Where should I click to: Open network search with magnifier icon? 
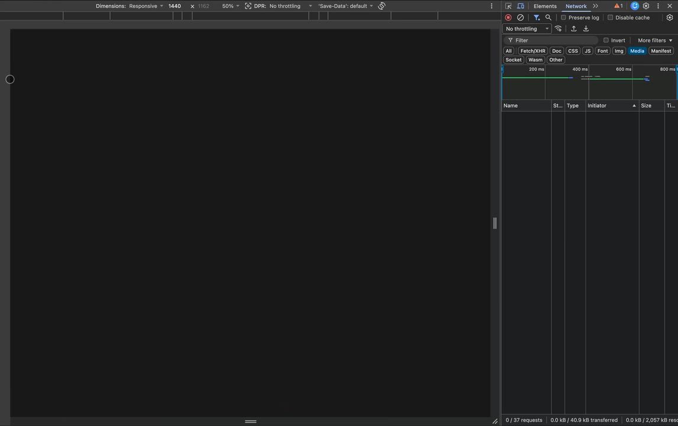click(548, 18)
